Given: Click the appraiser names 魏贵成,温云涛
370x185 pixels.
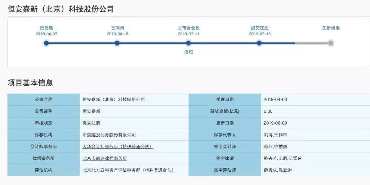Looking at the screenshot, I should tap(277, 170).
